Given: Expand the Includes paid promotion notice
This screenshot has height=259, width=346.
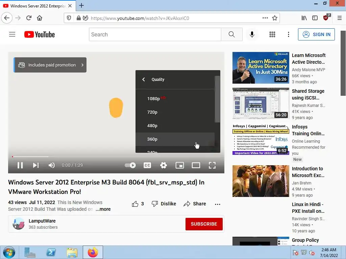Looking at the screenshot, I should click(x=50, y=65).
